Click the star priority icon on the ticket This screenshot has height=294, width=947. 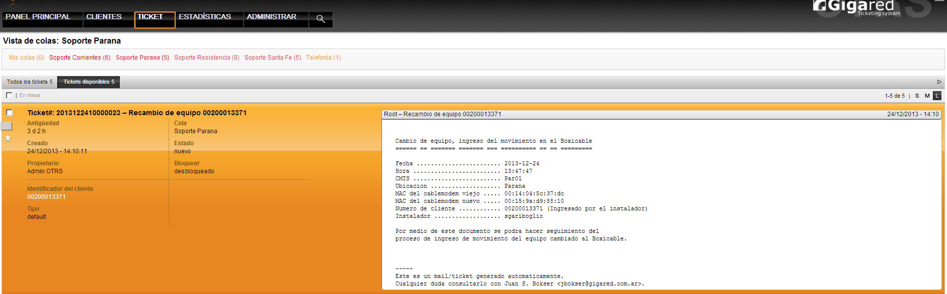8,138
